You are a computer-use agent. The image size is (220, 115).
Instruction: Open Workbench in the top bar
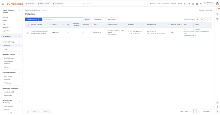(30, 4)
